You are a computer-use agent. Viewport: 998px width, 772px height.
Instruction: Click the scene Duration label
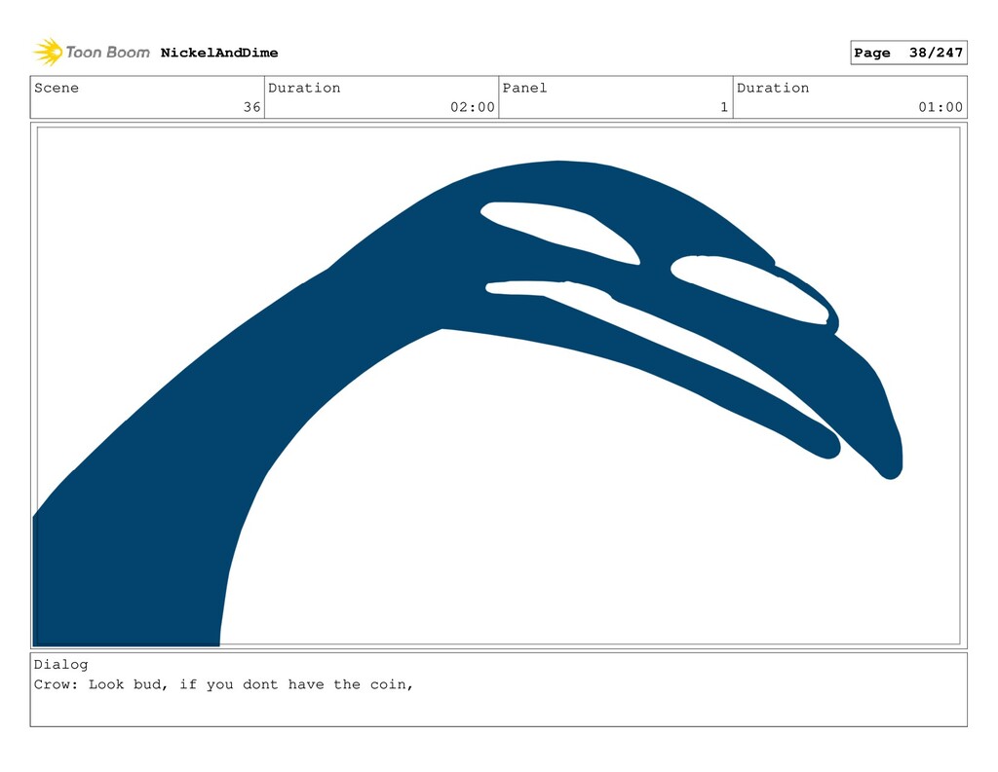(x=304, y=88)
